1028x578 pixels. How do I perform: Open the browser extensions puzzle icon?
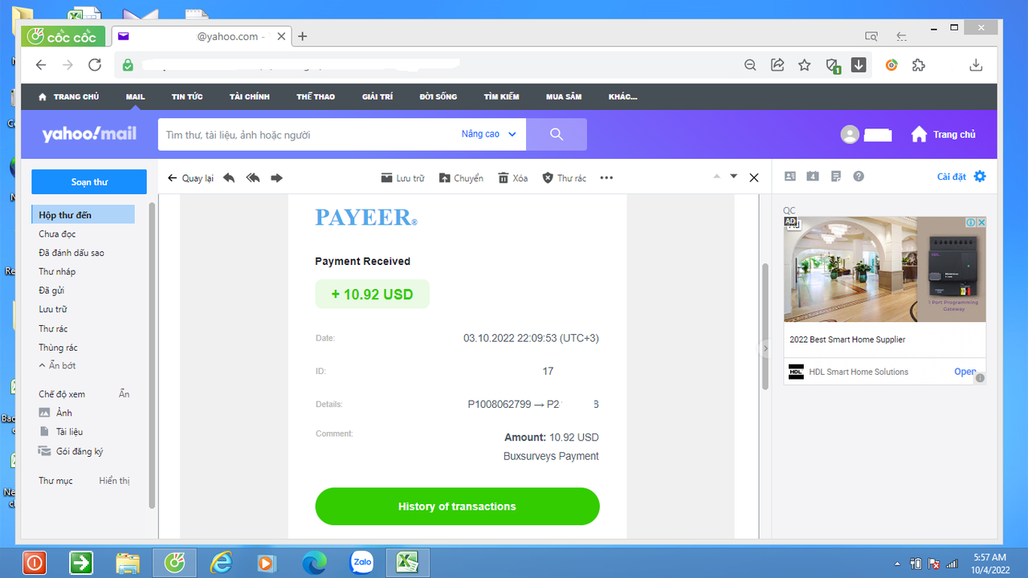tap(919, 66)
